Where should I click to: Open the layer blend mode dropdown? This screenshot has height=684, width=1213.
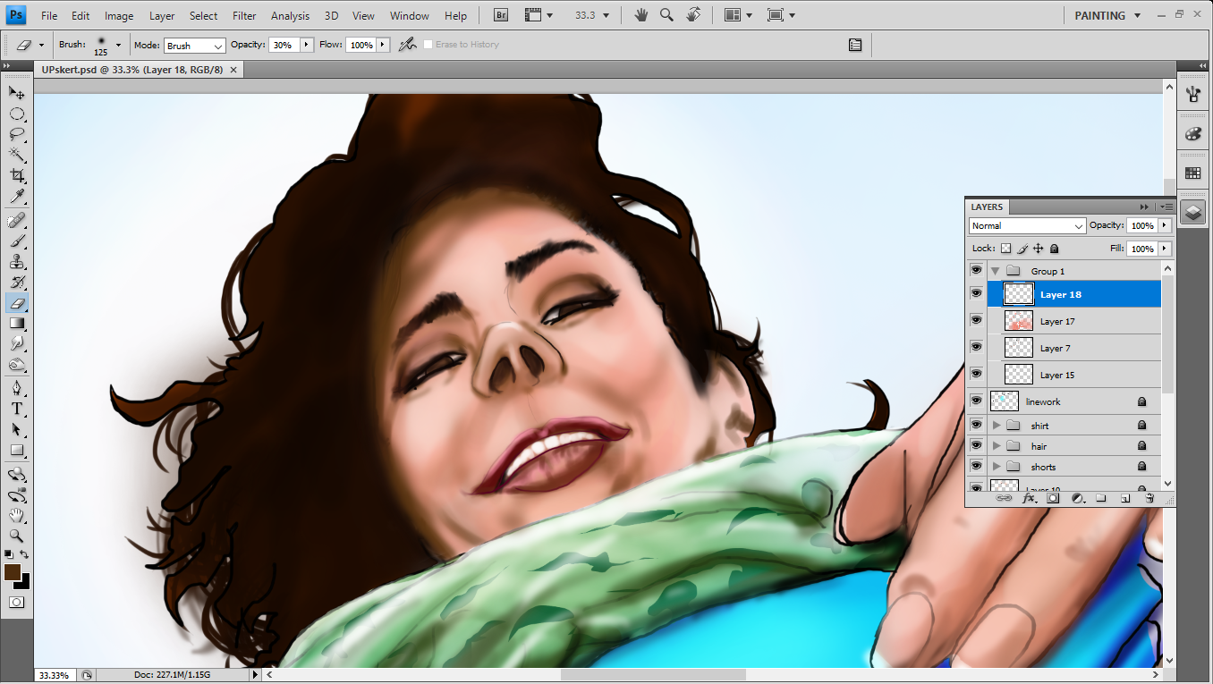tap(1027, 226)
